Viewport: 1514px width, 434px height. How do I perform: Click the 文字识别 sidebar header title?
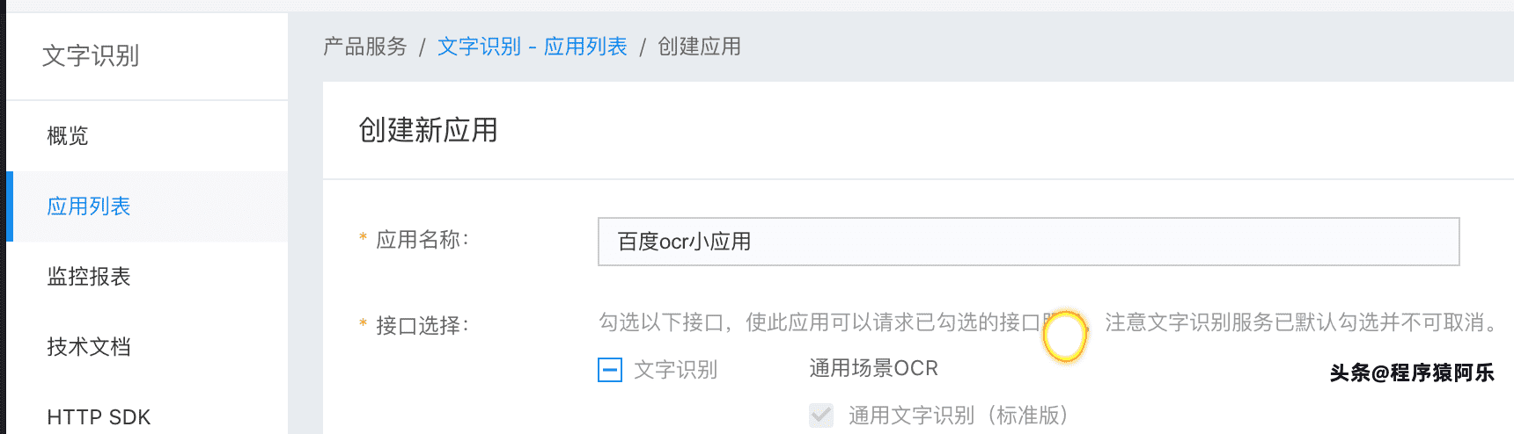coord(91,55)
